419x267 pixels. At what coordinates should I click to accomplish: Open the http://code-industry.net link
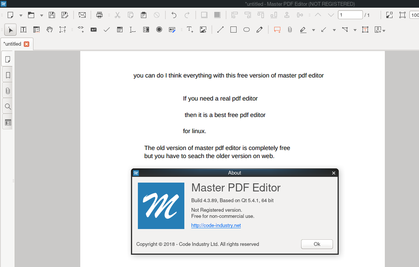216,225
